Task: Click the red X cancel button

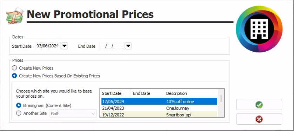Action: click(259, 119)
